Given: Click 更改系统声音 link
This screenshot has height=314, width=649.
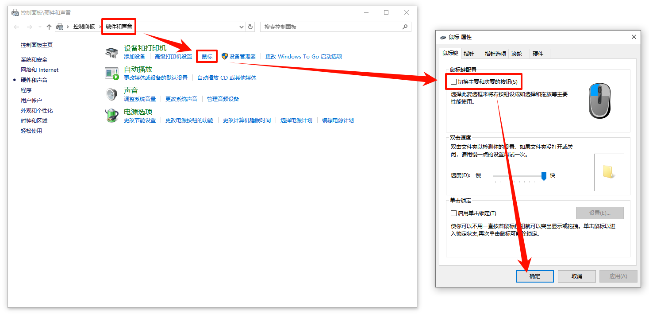Looking at the screenshot, I should point(181,99).
